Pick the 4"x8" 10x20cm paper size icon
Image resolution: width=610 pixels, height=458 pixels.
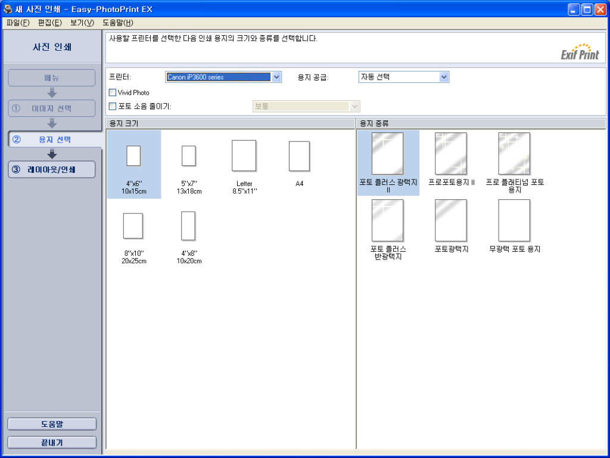188,226
